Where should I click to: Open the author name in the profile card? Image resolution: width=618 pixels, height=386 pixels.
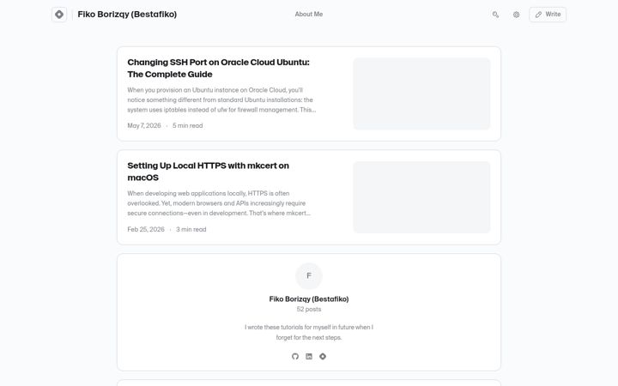pos(309,299)
